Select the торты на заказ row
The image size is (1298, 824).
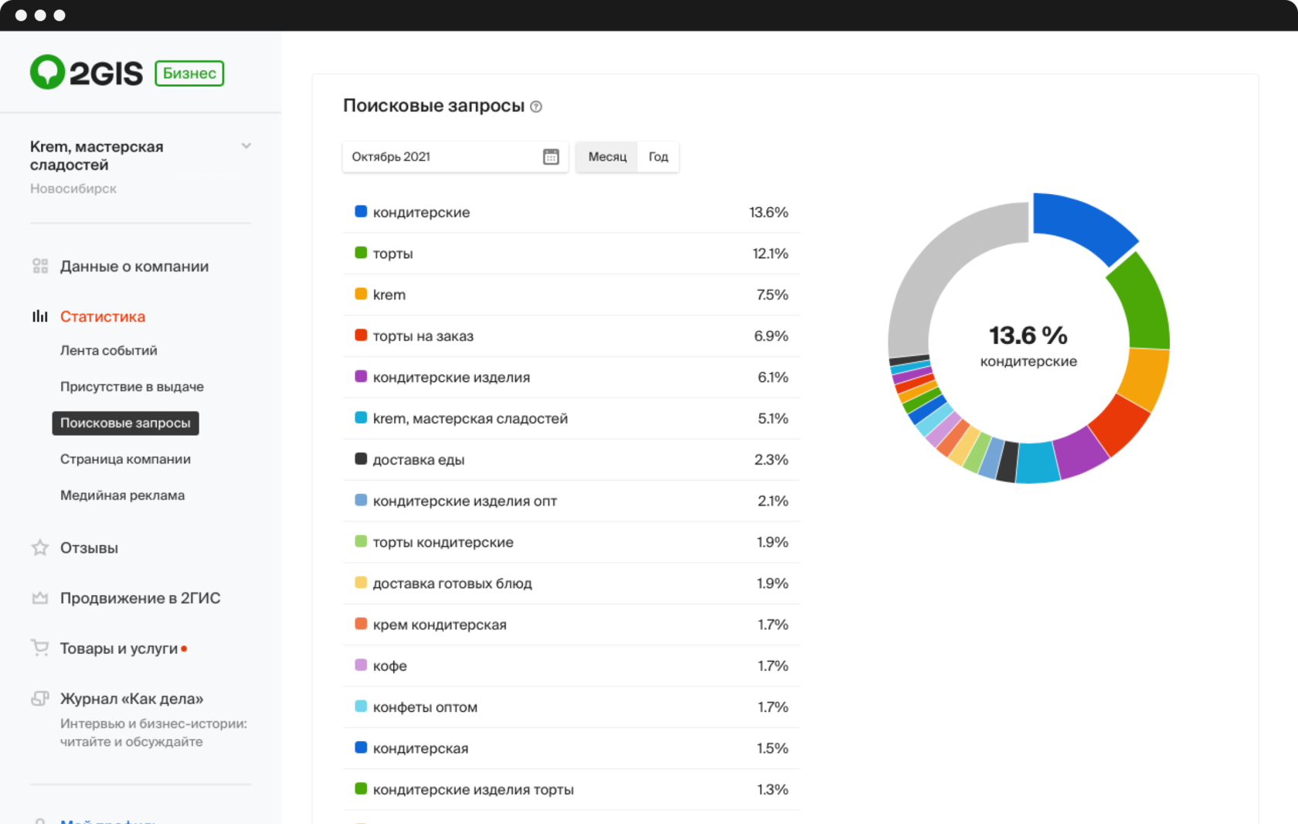(572, 336)
